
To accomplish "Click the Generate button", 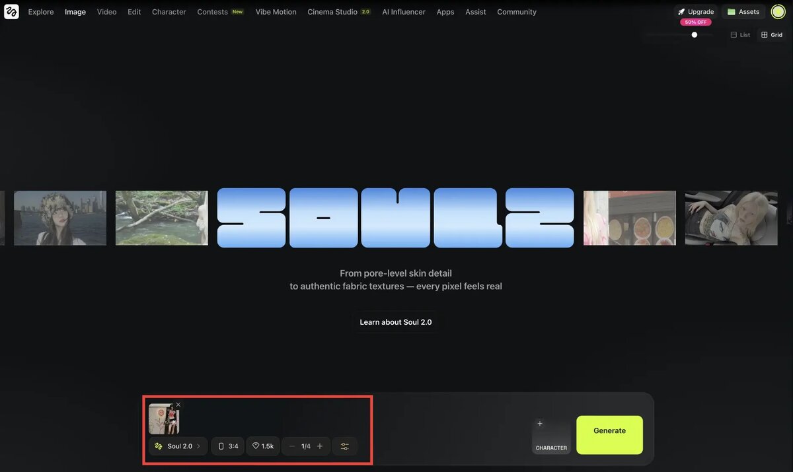I will [609, 435].
